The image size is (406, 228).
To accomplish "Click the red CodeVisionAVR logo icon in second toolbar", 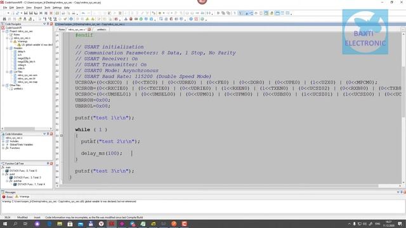I will click(x=196, y=19).
